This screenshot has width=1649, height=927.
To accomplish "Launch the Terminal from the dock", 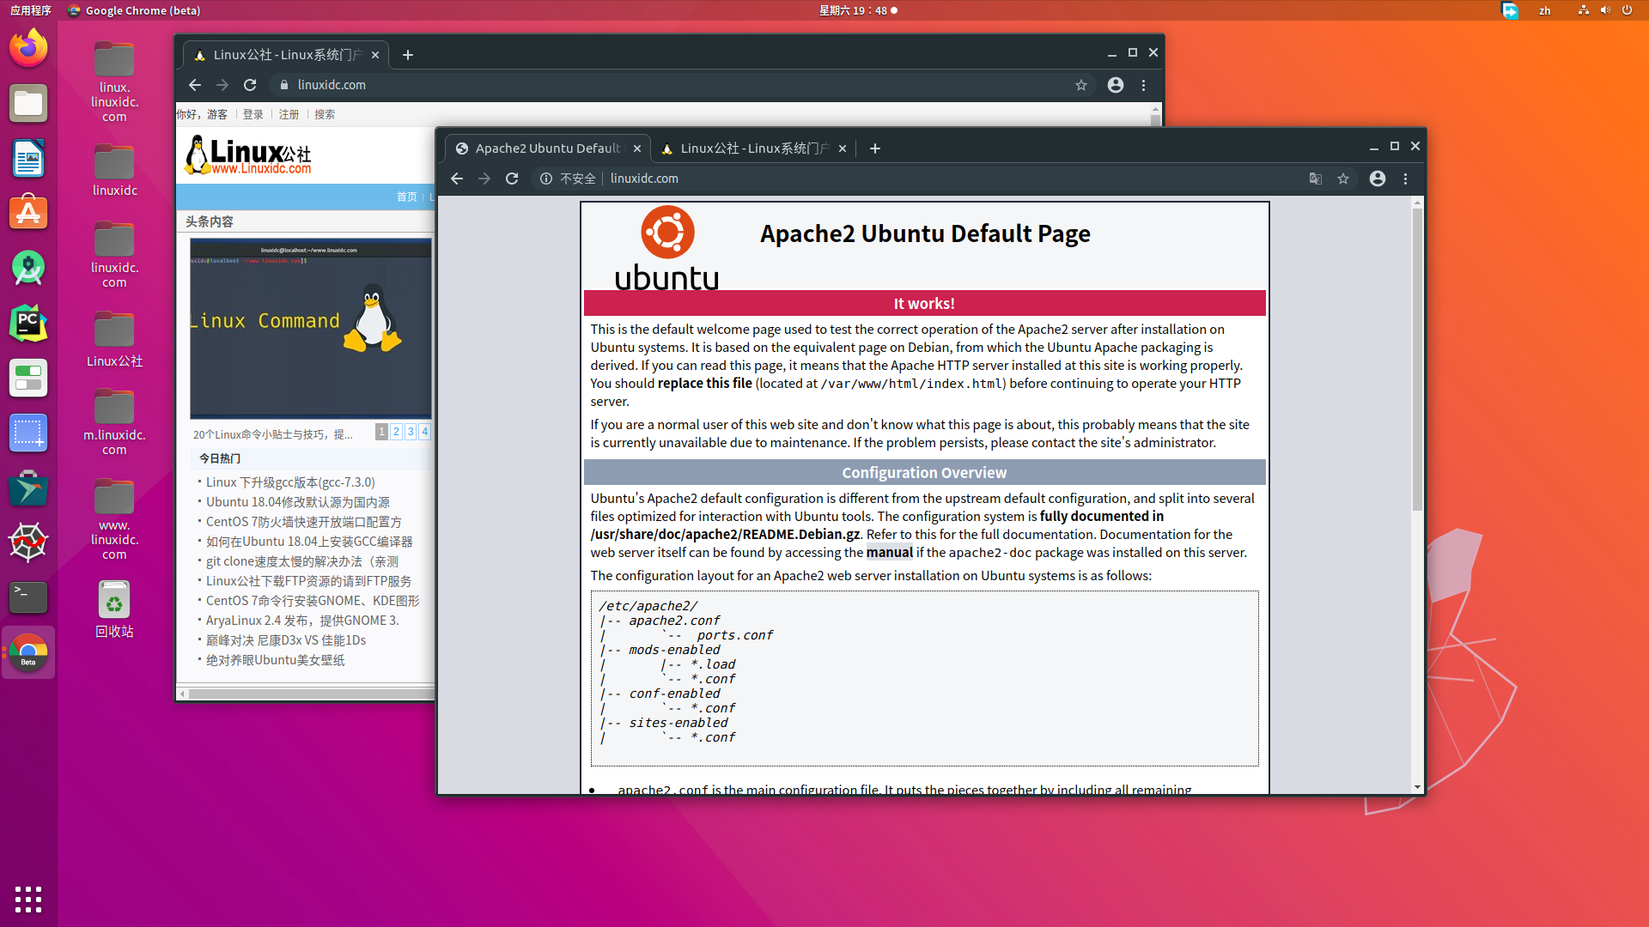I will [x=28, y=597].
